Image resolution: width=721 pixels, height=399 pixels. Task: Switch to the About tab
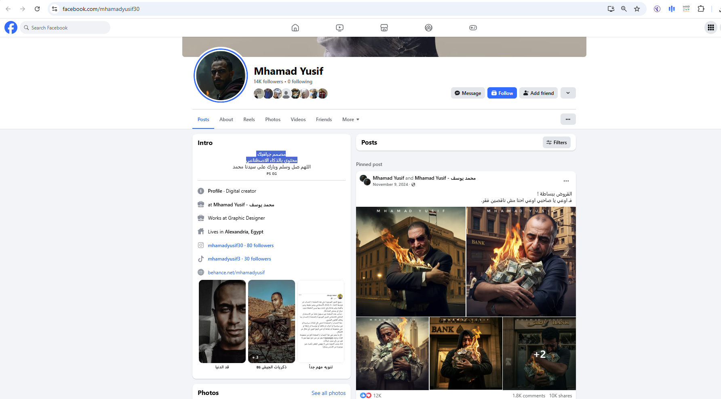[x=226, y=120]
